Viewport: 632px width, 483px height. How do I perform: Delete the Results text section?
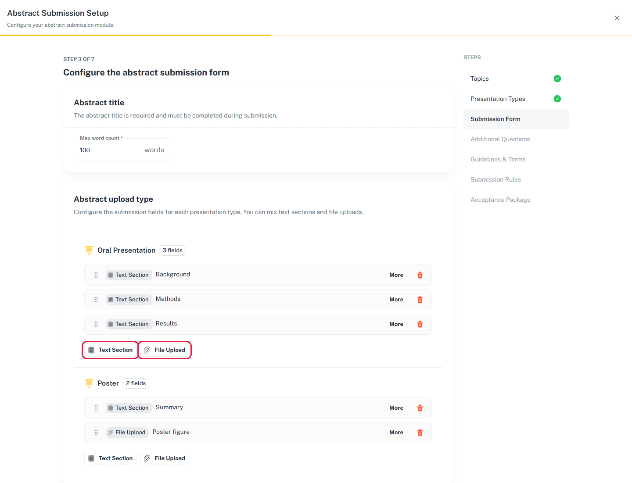420,324
